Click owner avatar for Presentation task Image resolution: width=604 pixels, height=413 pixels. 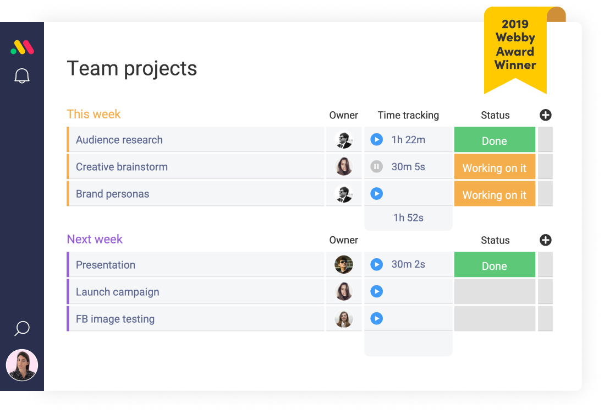(x=343, y=265)
